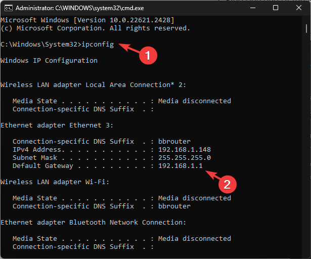Click the Microsoft Windows version line
Image resolution: width=311 pixels, height=259 pixels.
pyautogui.click(x=87, y=20)
